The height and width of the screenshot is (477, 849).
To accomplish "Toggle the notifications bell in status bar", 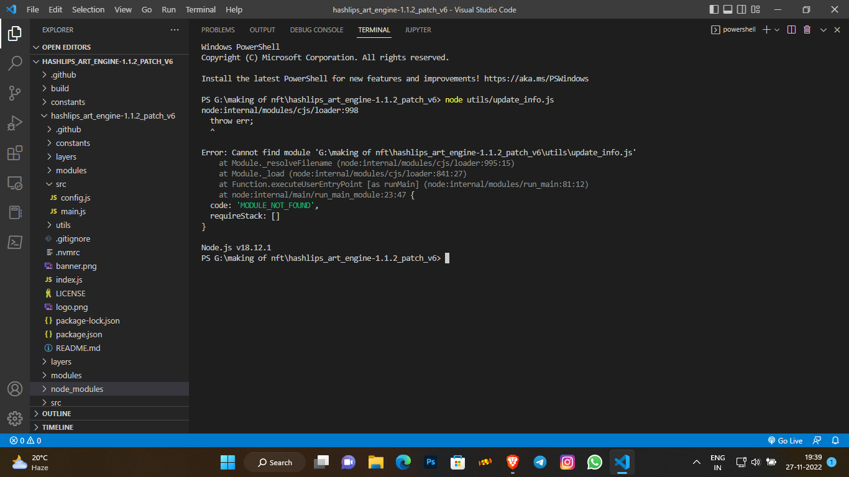I will point(835,440).
